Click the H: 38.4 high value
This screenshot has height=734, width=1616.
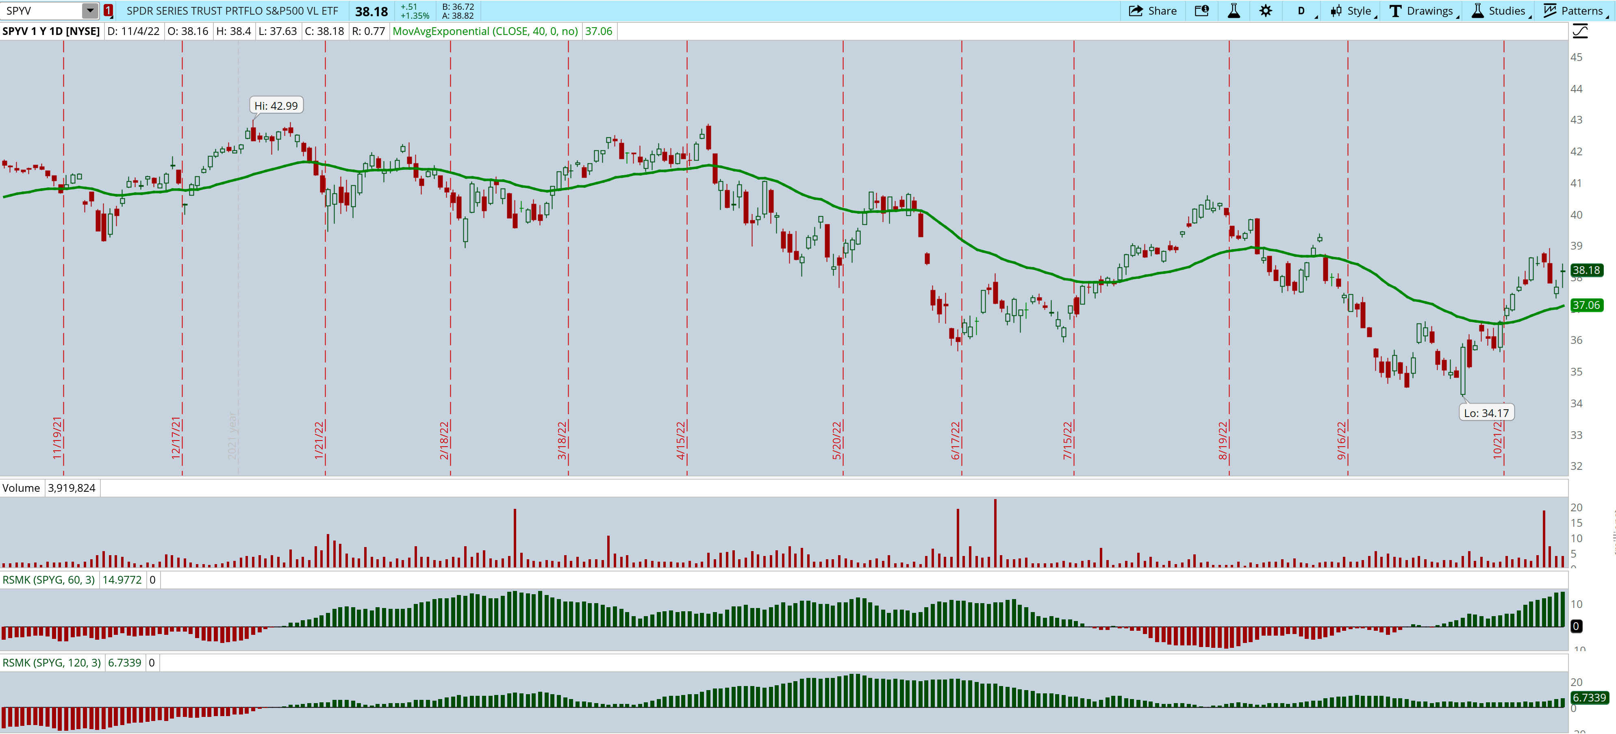[233, 31]
